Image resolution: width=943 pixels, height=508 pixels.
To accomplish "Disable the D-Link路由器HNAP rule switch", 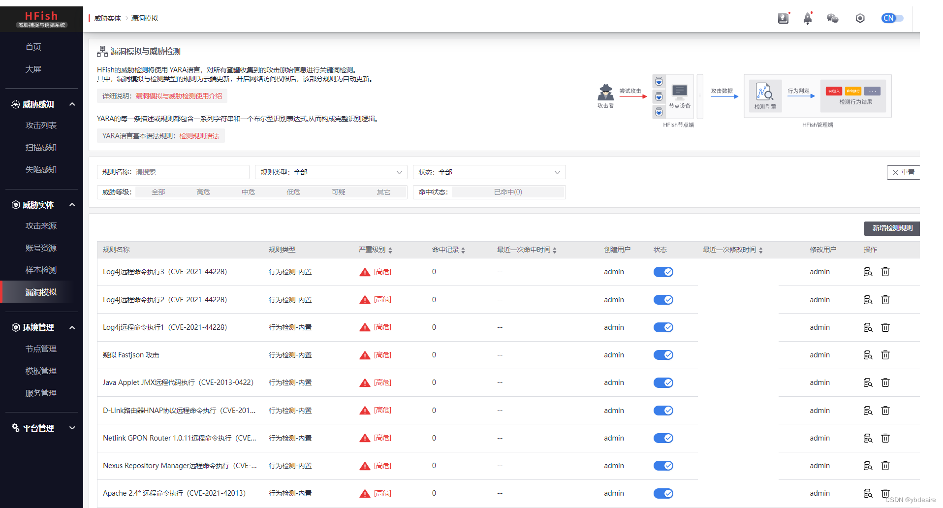I will click(x=663, y=411).
